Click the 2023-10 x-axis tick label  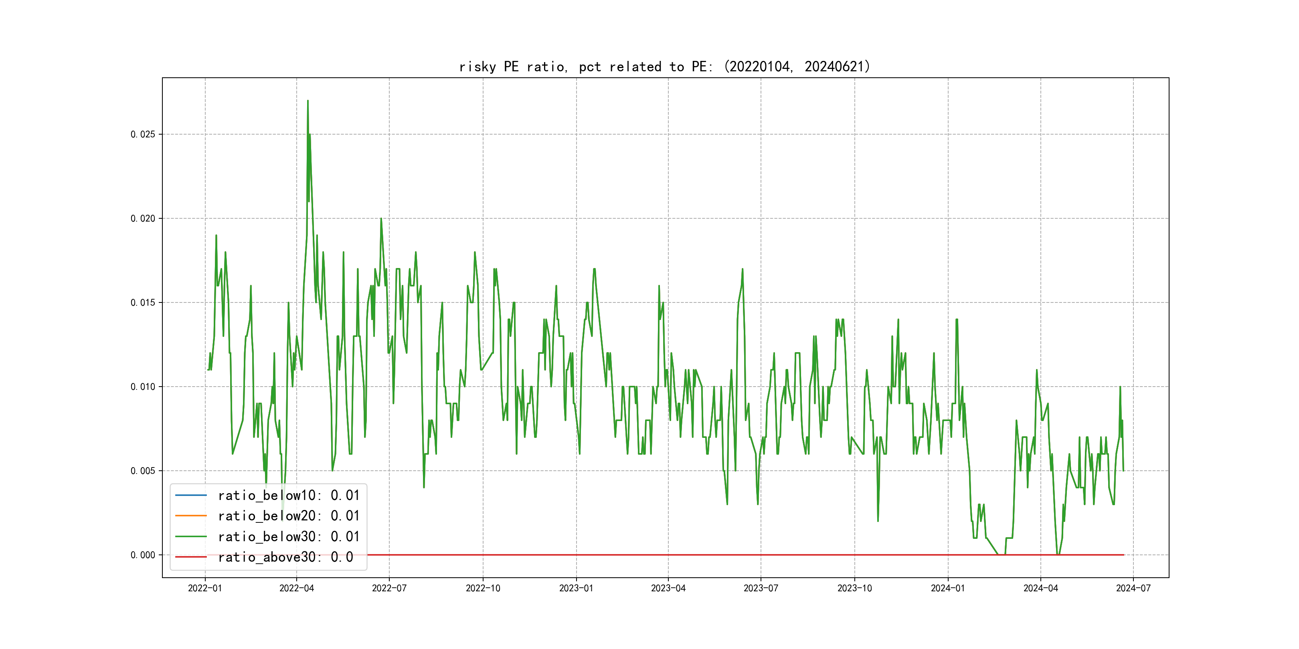click(854, 588)
